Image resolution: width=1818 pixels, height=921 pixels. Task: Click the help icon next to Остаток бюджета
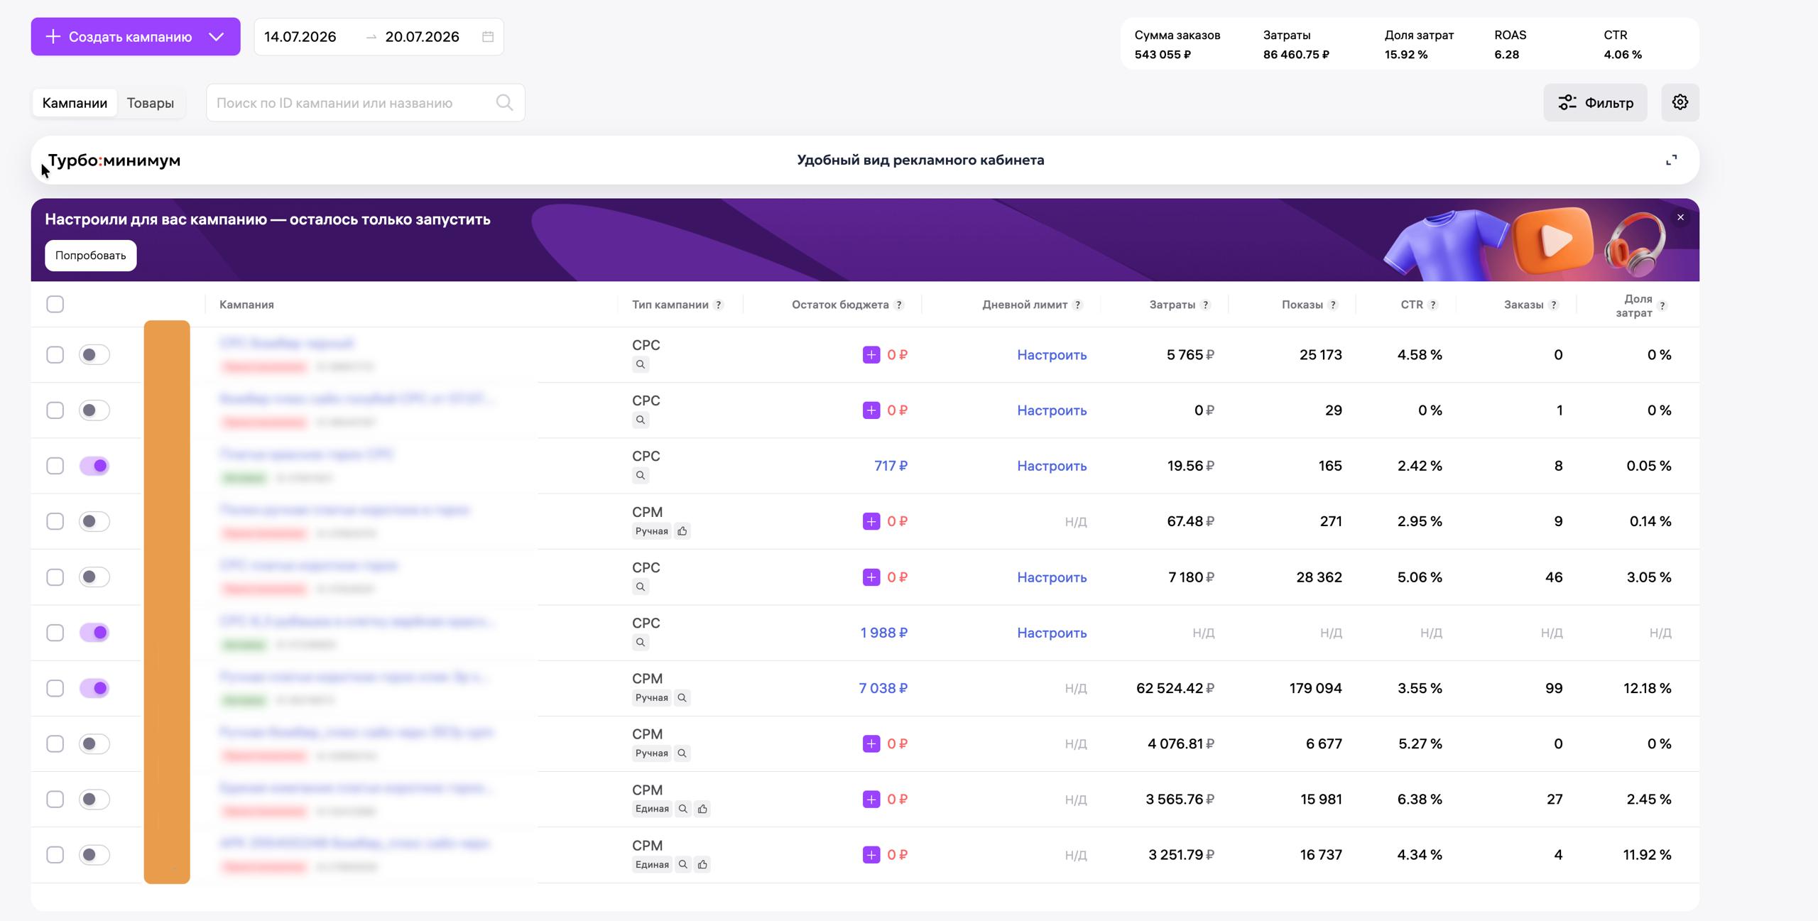point(899,305)
